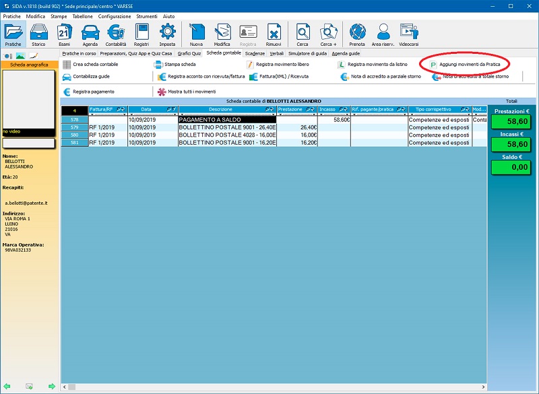Image resolution: width=539 pixels, height=394 pixels.
Task: Click the green next arrow at bottom left
Action: click(x=52, y=386)
